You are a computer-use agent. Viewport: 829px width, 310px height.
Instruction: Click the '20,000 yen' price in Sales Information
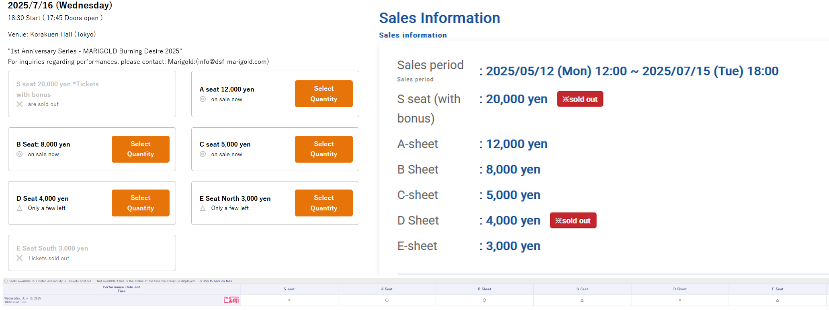pyautogui.click(x=516, y=99)
